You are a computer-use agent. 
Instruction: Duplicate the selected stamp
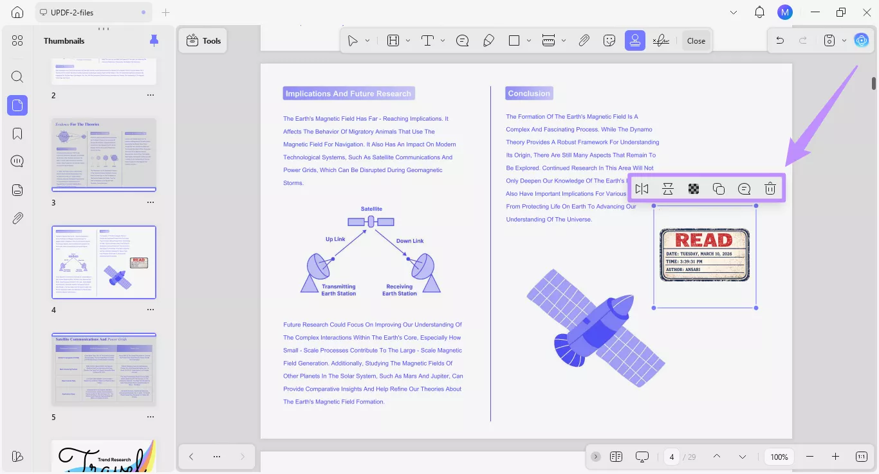[719, 188]
